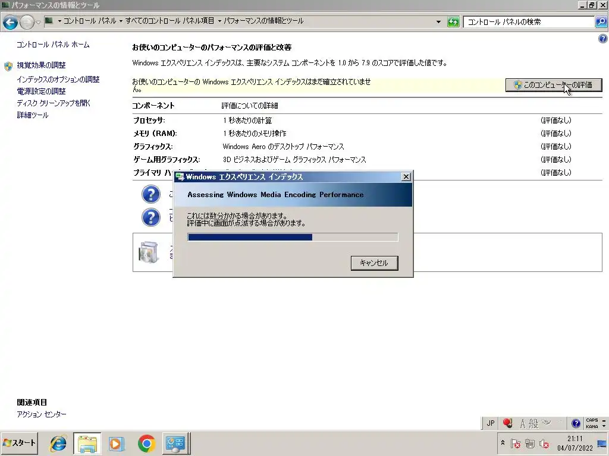This screenshot has width=609, height=456.
Task: Open the スタート menu button
Action: [20, 443]
